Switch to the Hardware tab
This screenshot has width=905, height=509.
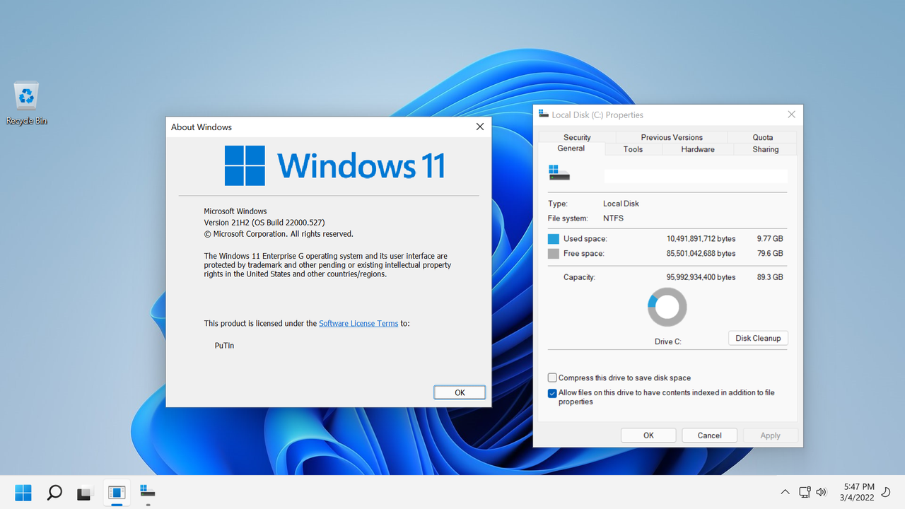(698, 149)
